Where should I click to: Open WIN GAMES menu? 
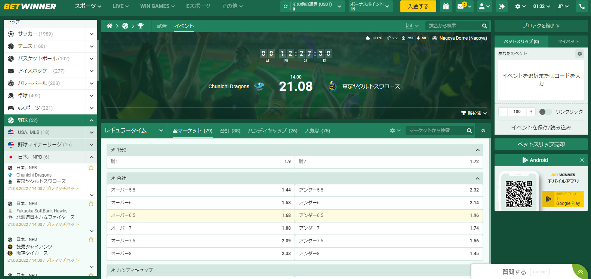157,6
